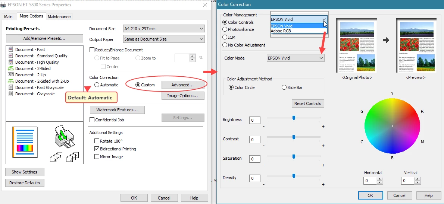The height and width of the screenshot is (204, 444).
Task: Click Cancel in EPSON Properties window
Action: pos(164,198)
